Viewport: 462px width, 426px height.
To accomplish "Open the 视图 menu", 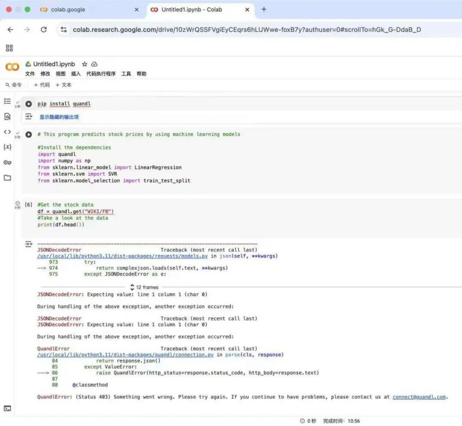I will 60,73.
